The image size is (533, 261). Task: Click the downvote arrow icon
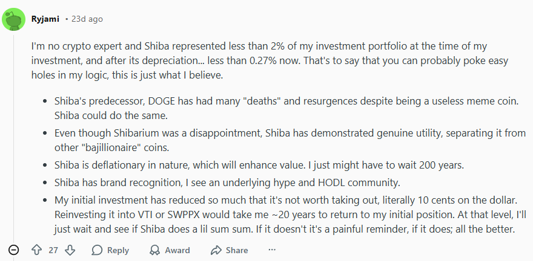[x=70, y=250]
